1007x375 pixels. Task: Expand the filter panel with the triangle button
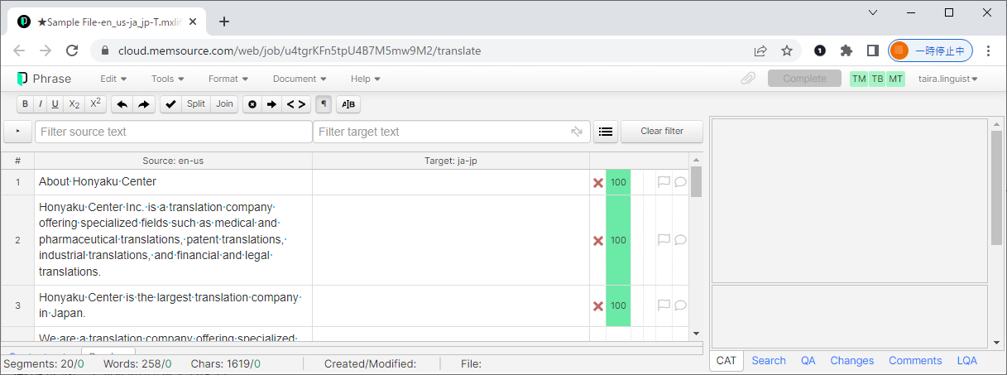(17, 132)
